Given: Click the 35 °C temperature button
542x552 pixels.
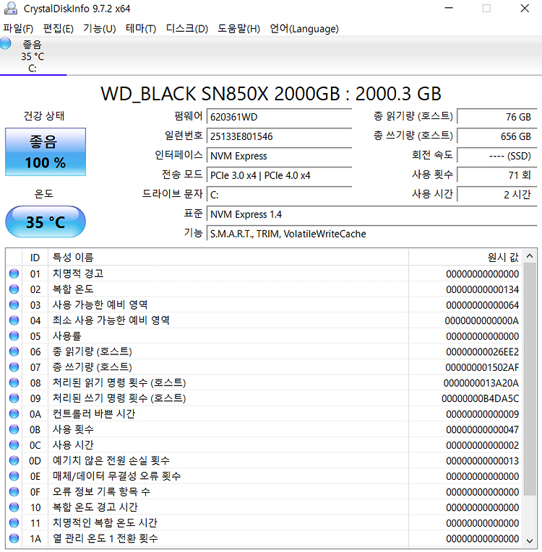Looking at the screenshot, I should [x=46, y=222].
